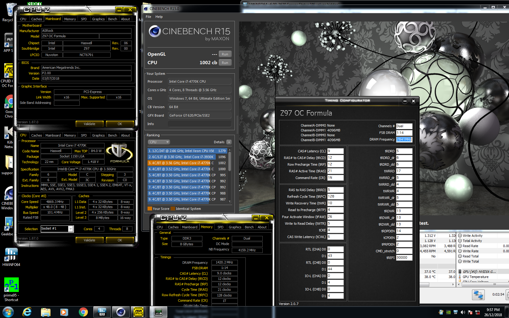
Task: Open the prime95 Shortcut desktop icon
Action: [x=11, y=289]
